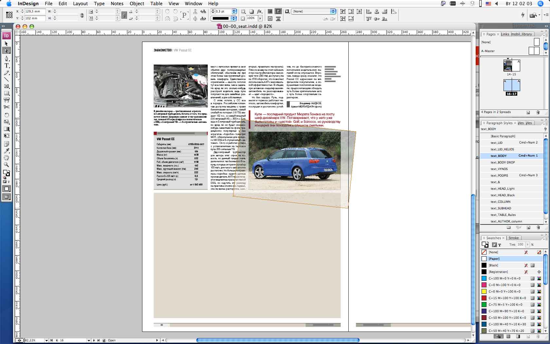
Task: Click the reference point locator grid
Action: tap(9, 14)
